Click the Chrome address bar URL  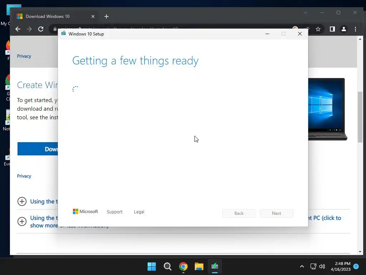119,28
